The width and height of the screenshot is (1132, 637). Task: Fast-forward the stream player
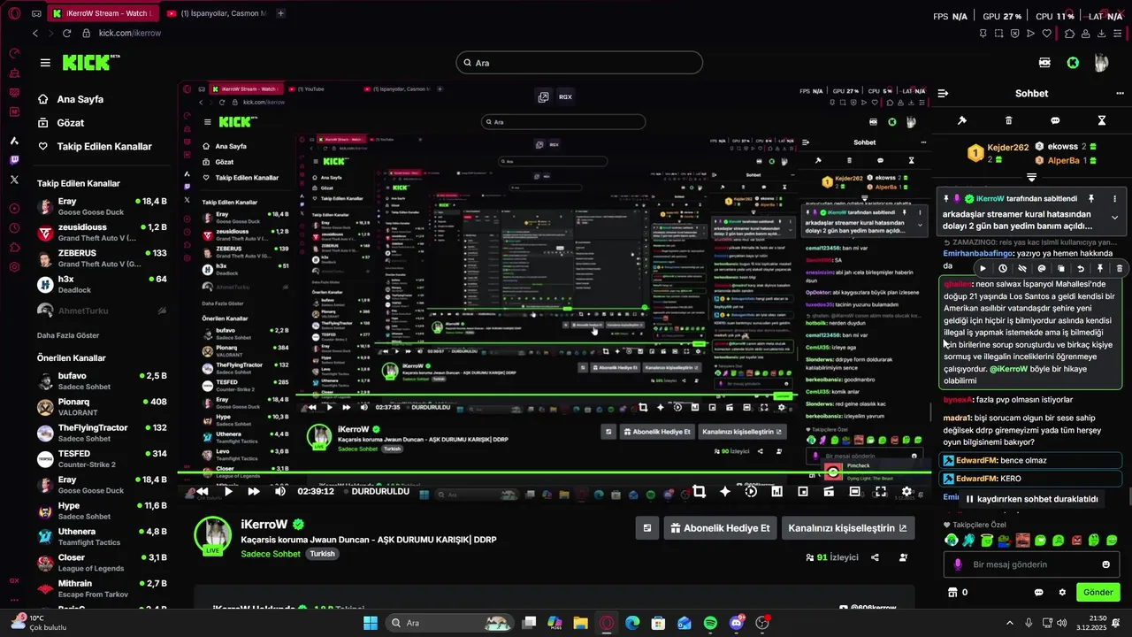[x=254, y=491]
